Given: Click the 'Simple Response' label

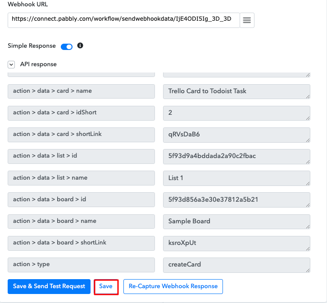Looking at the screenshot, I should (x=32, y=45).
